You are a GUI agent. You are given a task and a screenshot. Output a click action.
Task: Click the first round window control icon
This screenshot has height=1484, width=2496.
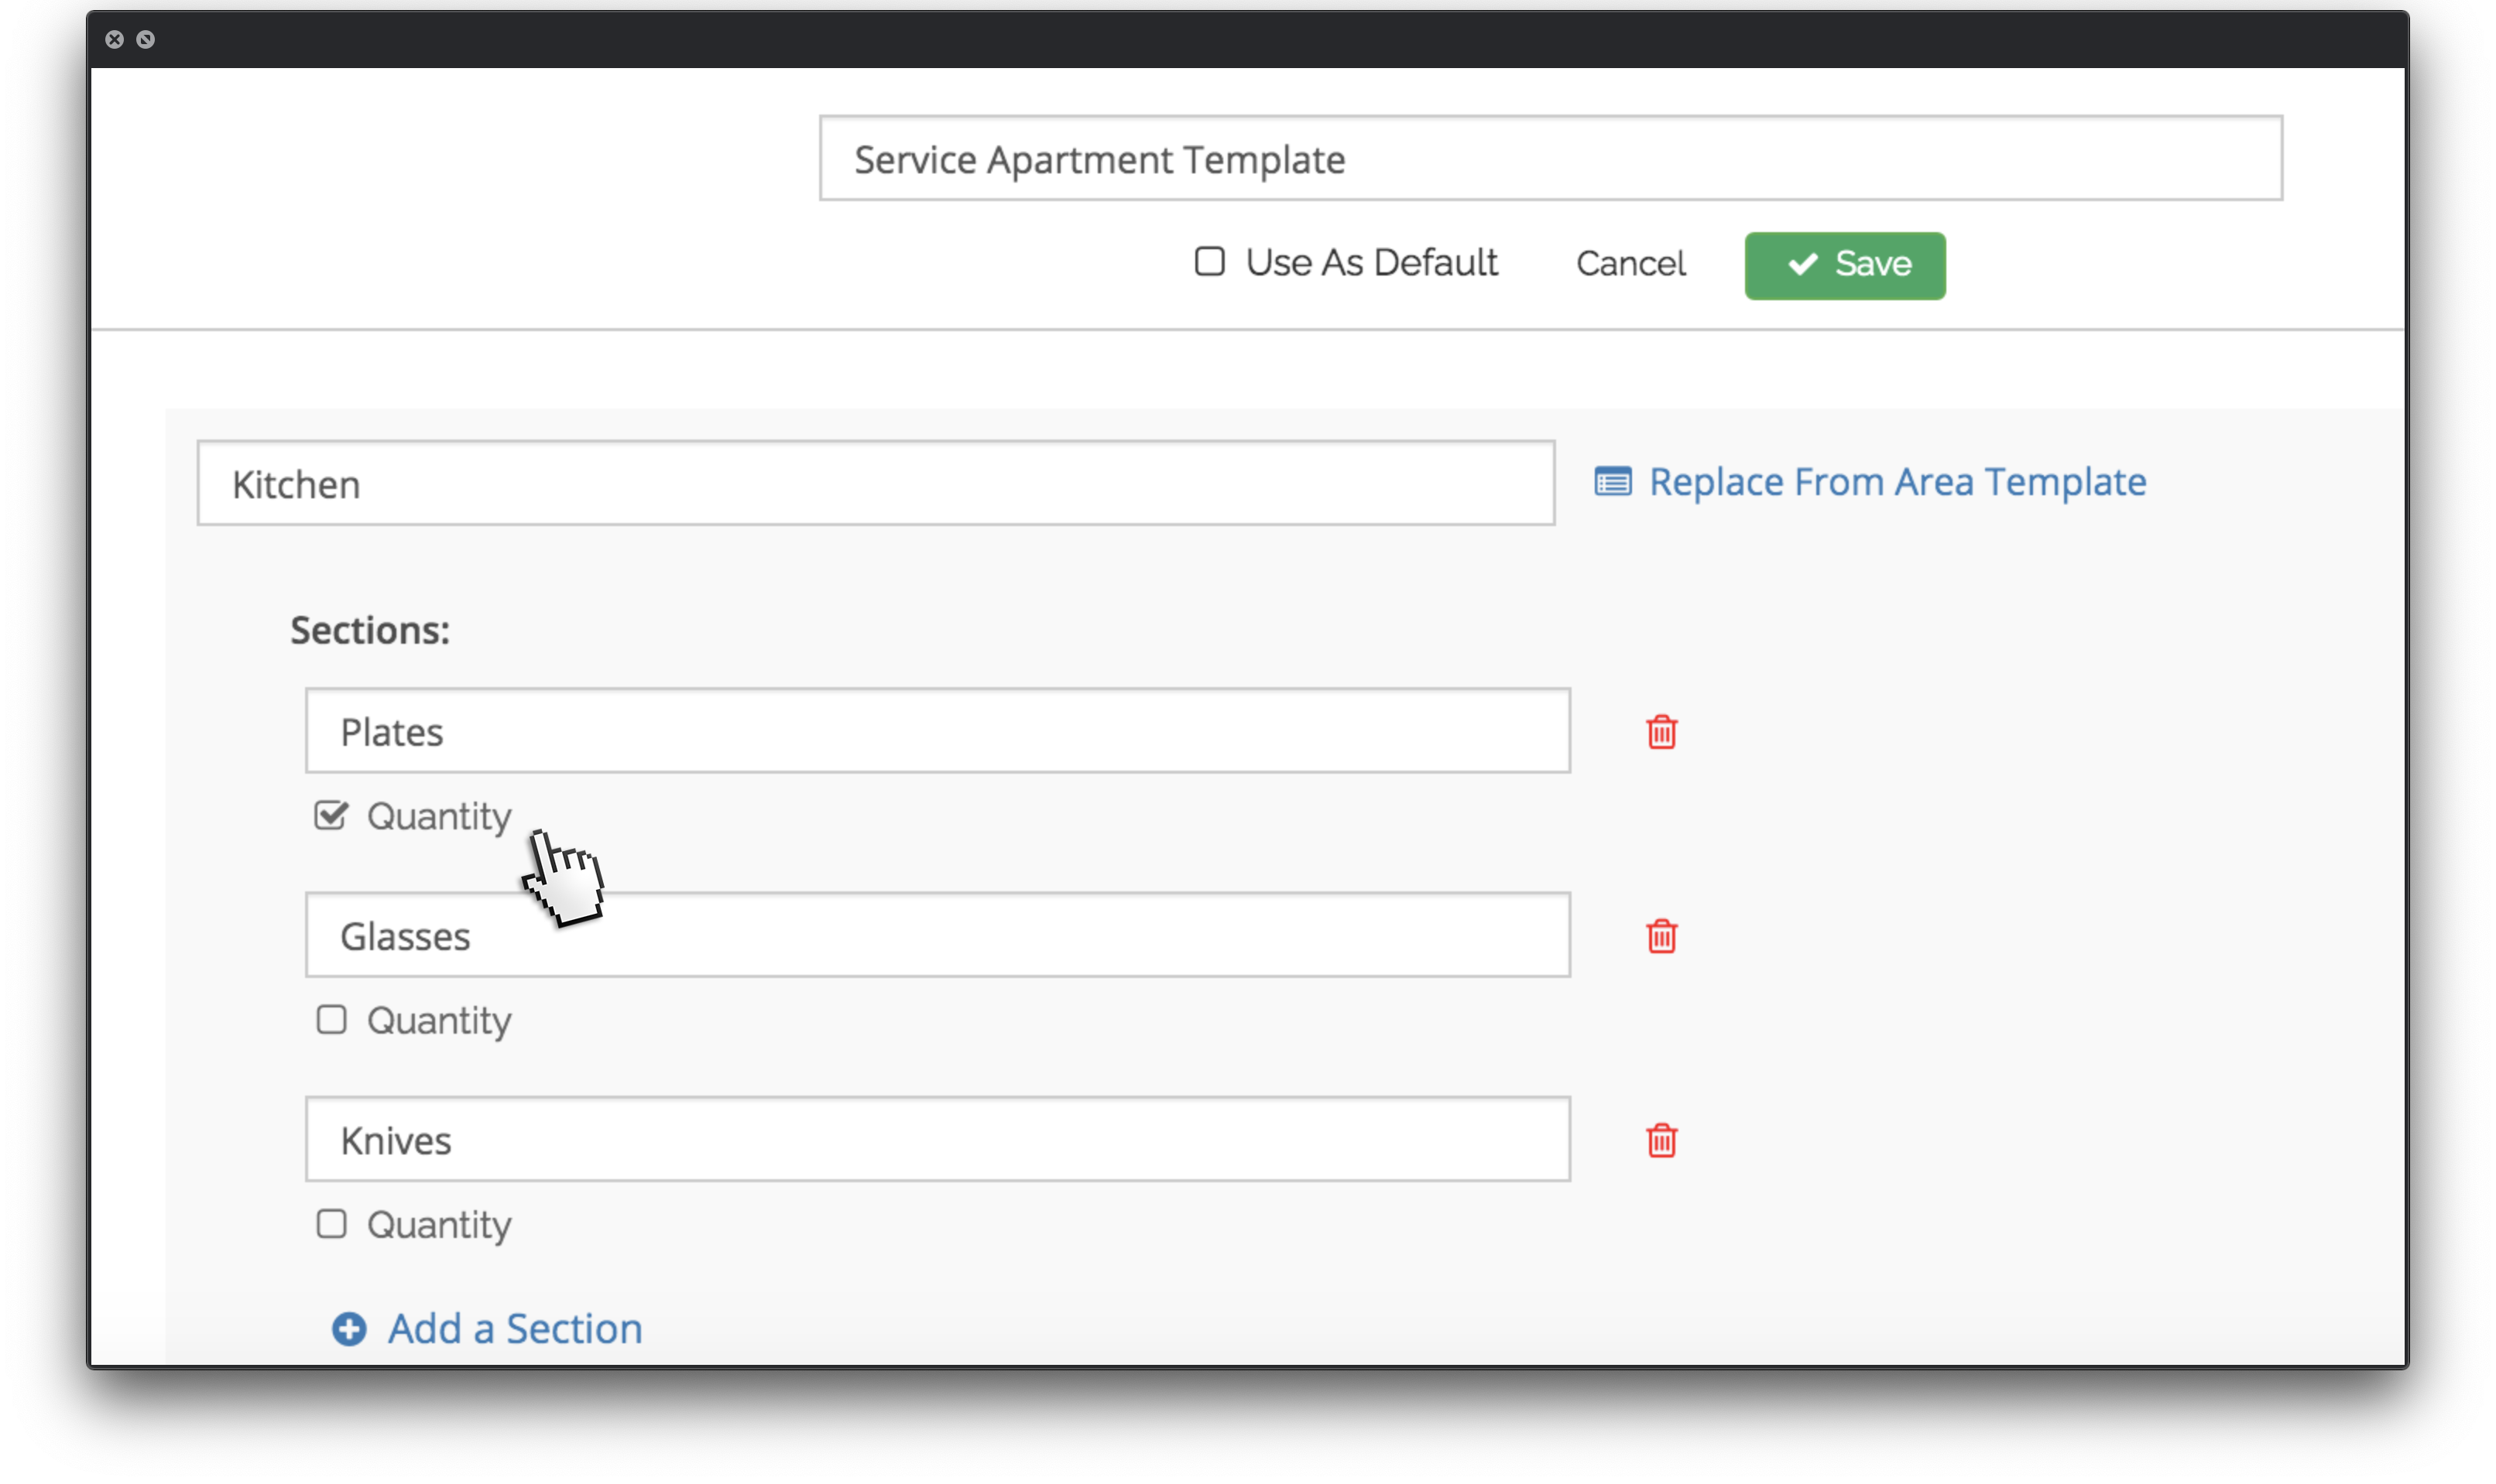pos(115,40)
